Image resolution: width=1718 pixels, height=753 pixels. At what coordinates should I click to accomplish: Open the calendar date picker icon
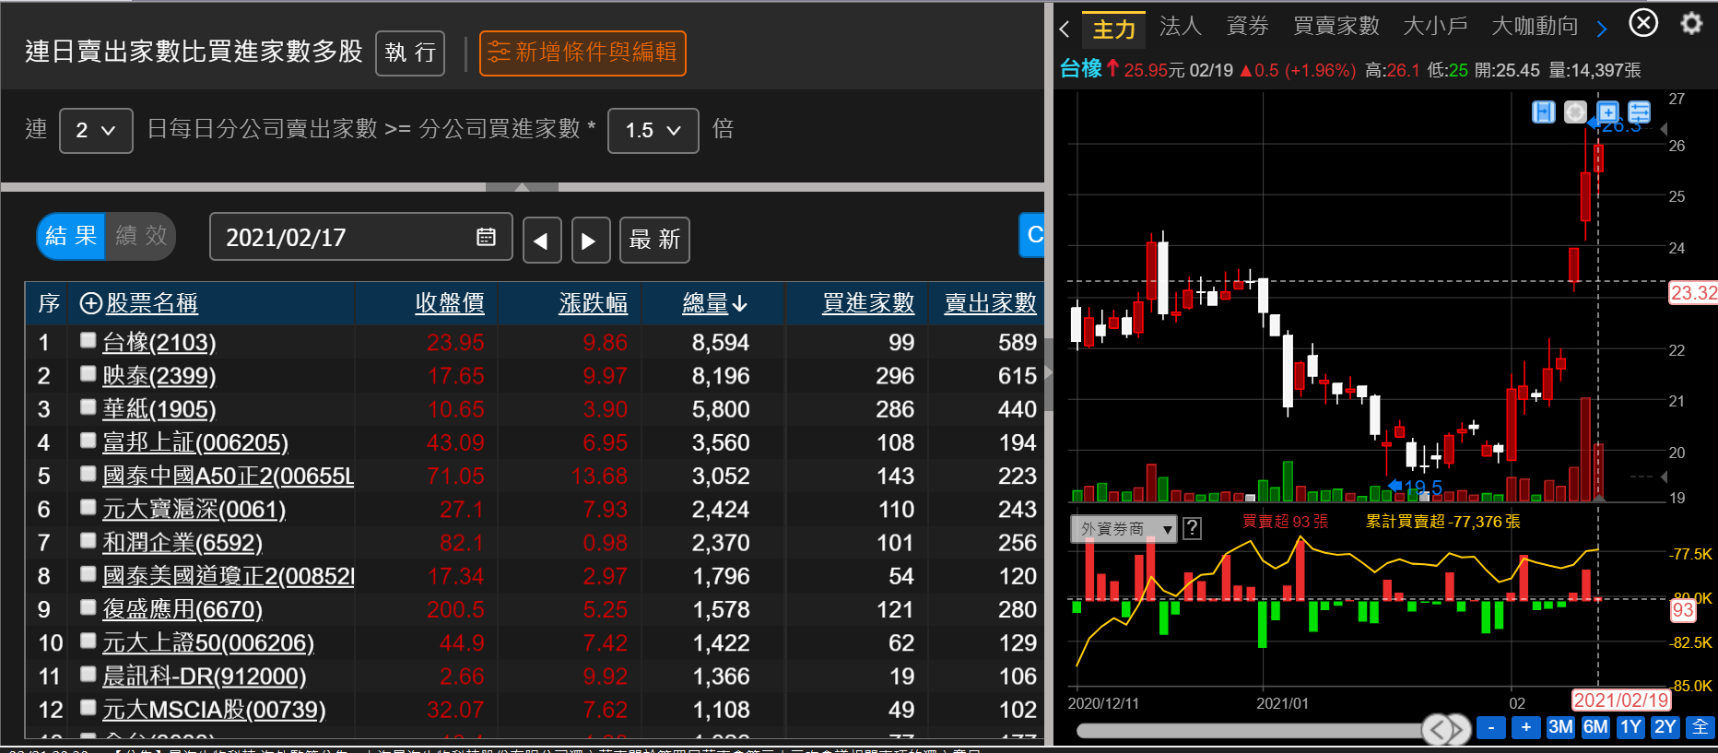(x=486, y=237)
